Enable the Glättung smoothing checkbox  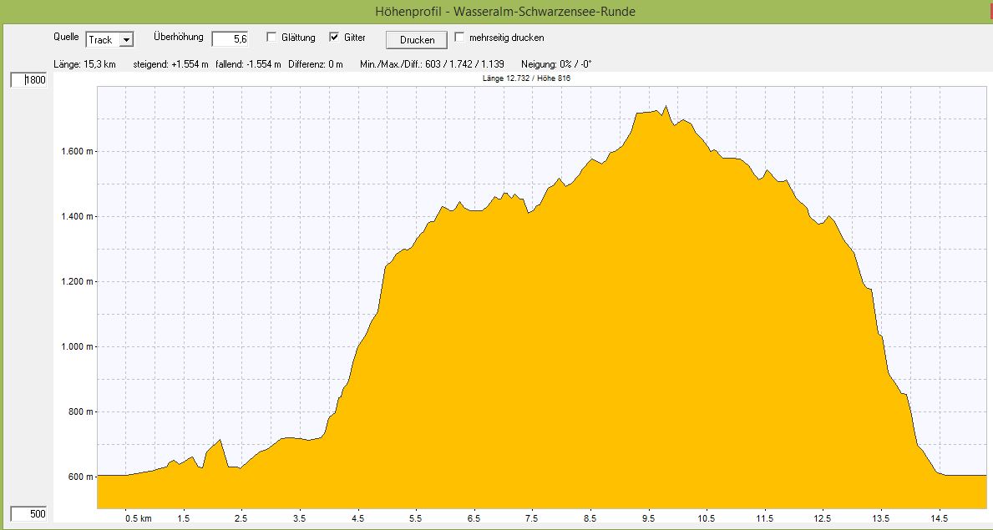[271, 38]
